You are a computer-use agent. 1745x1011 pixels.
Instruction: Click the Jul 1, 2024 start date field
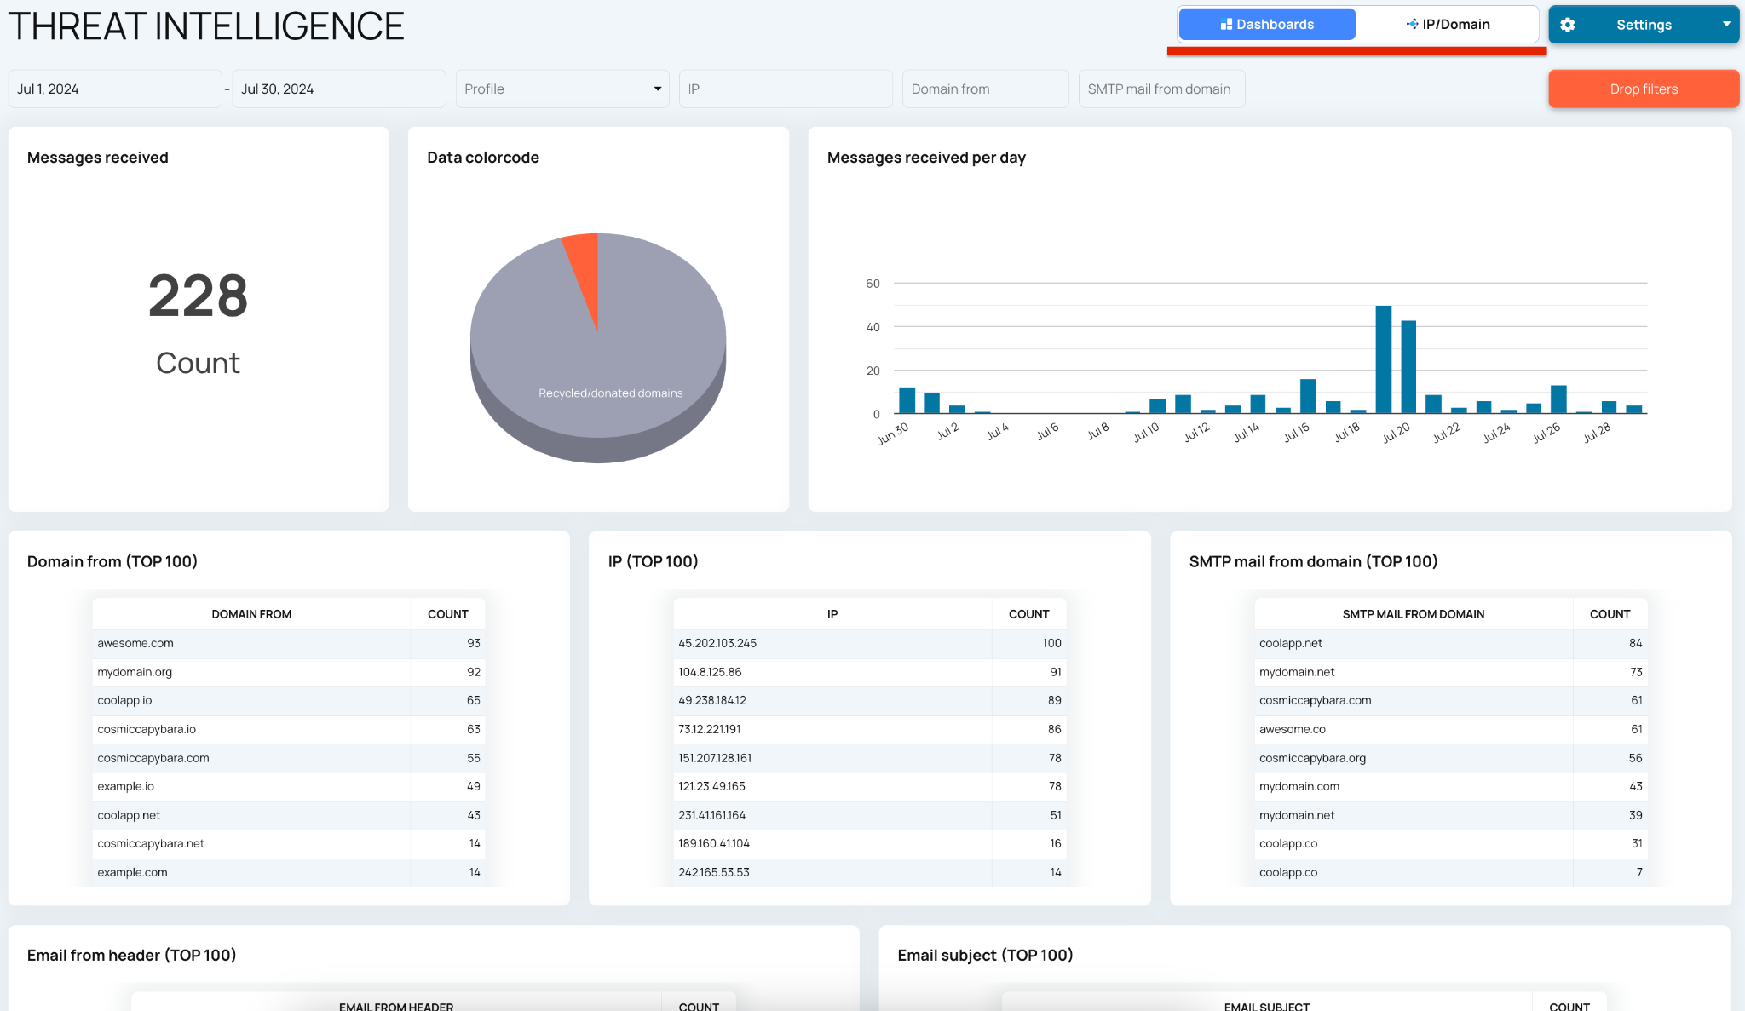click(115, 89)
